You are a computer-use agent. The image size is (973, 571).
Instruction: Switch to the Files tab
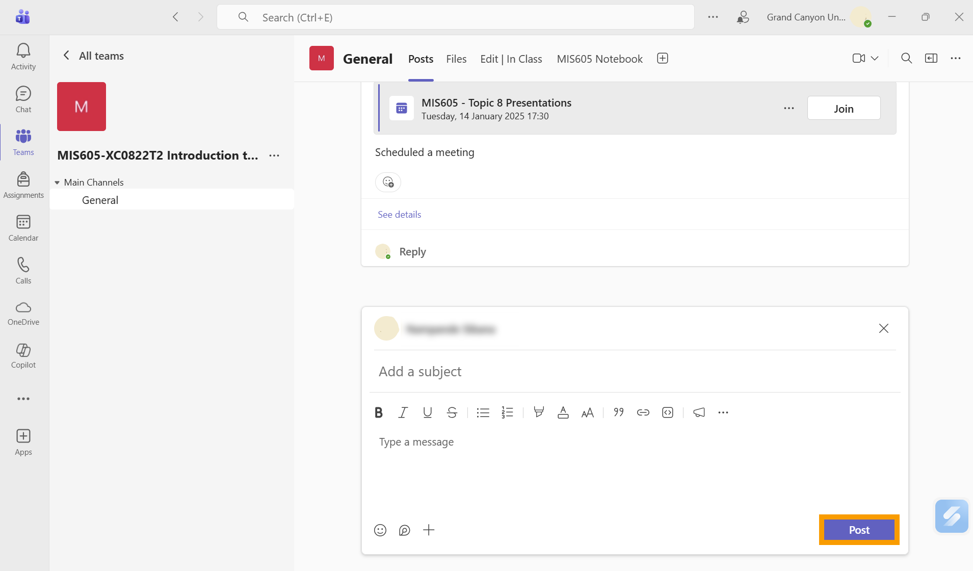[456, 59]
